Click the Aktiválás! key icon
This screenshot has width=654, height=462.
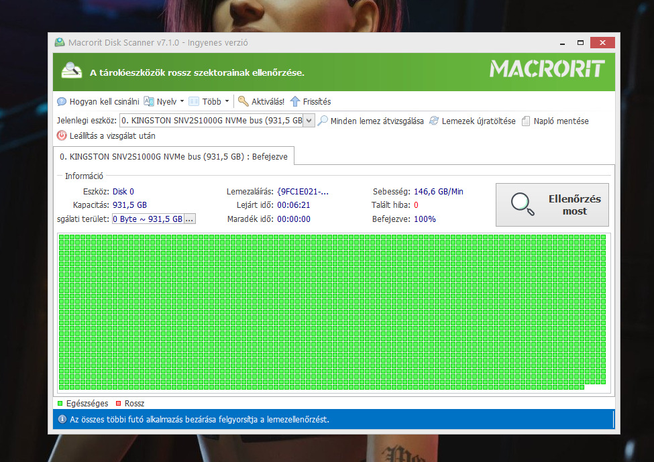click(x=243, y=101)
